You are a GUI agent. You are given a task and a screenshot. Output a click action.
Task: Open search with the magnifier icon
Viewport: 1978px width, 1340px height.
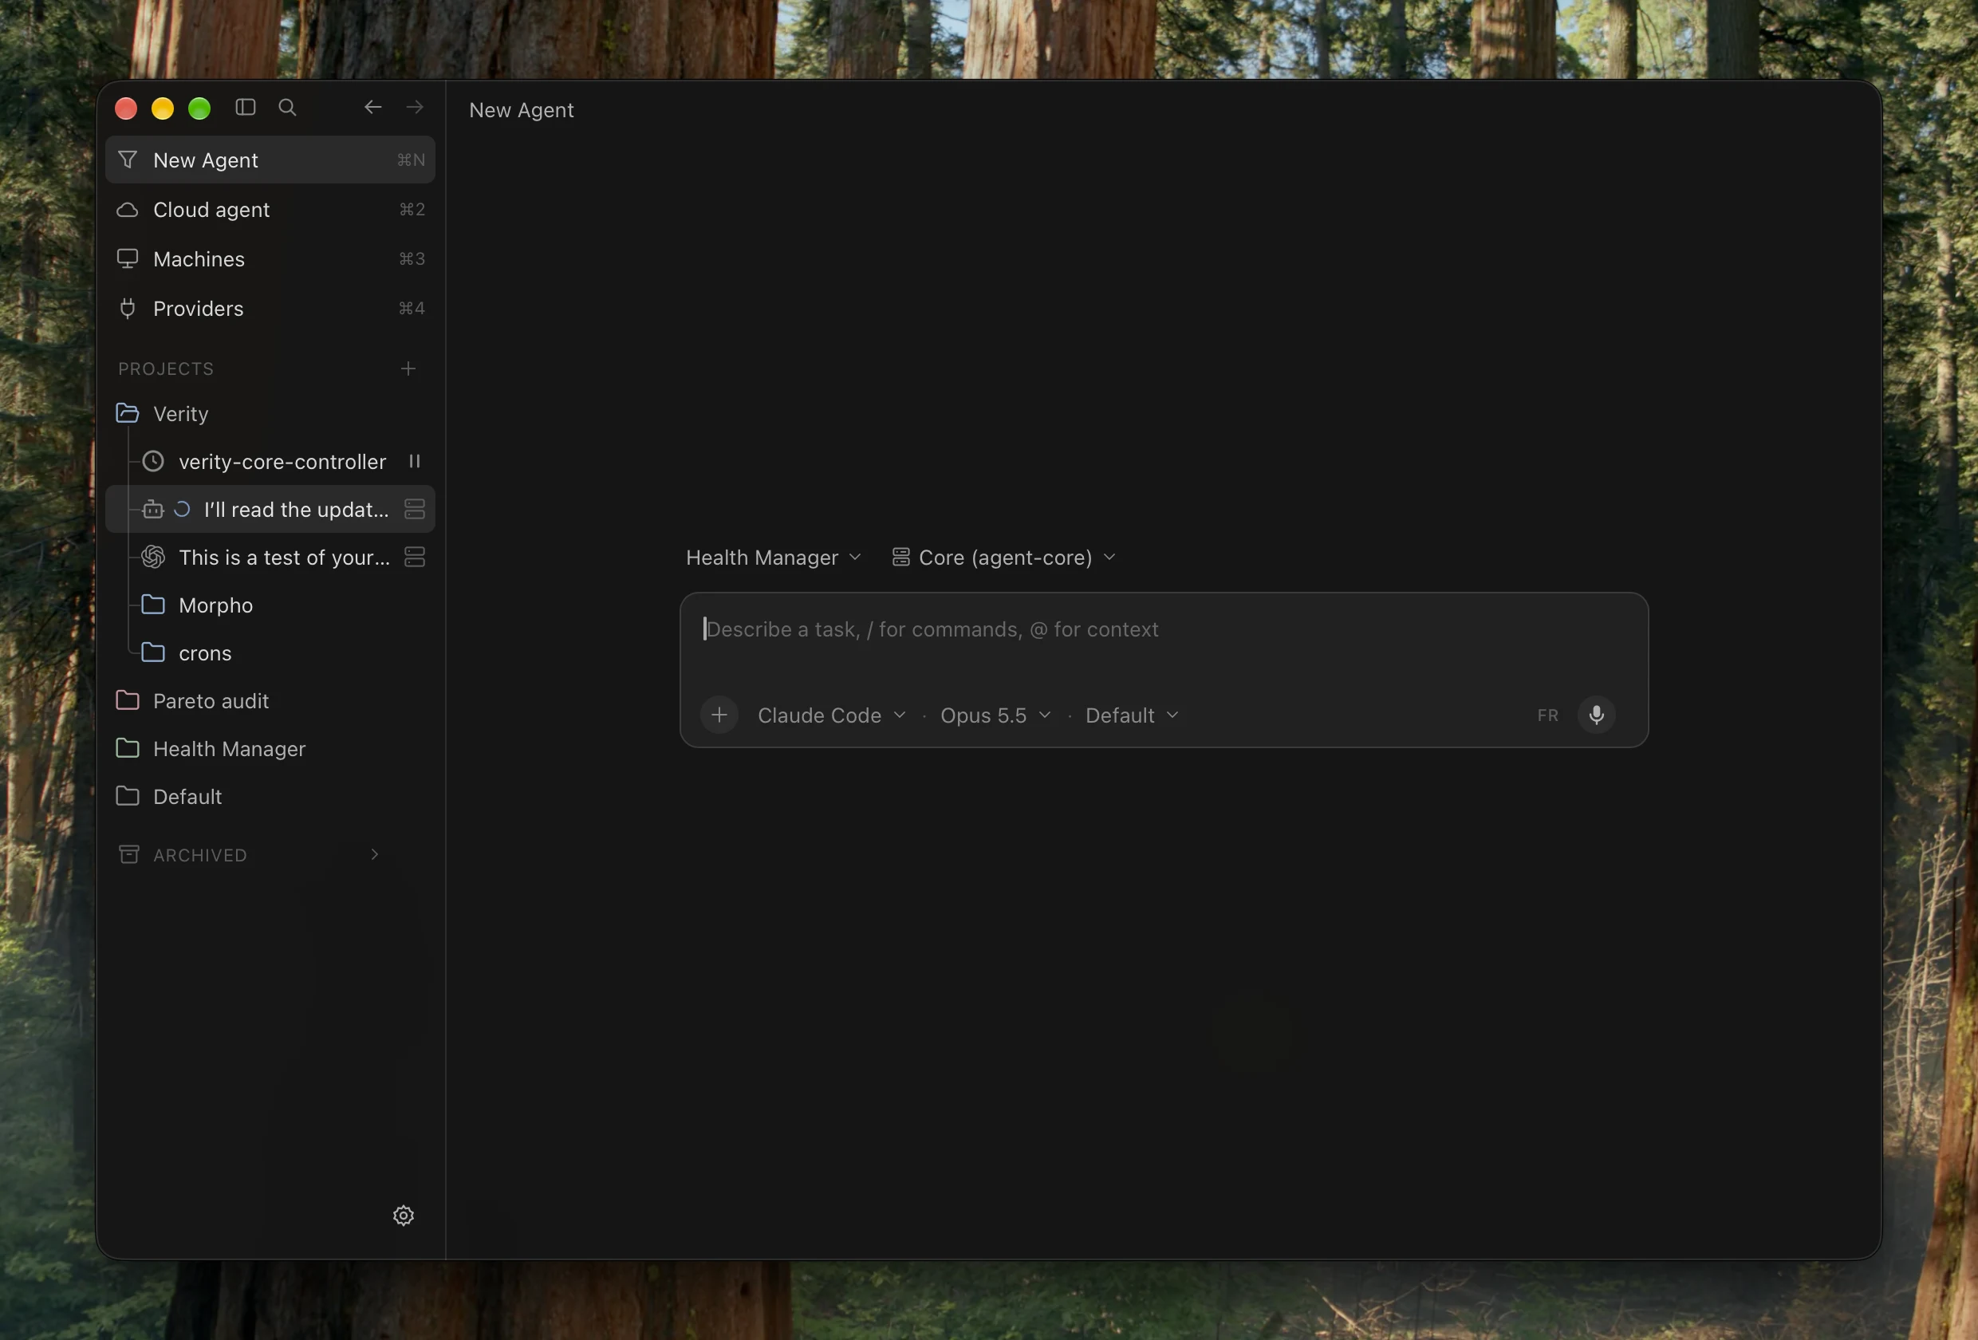[288, 107]
